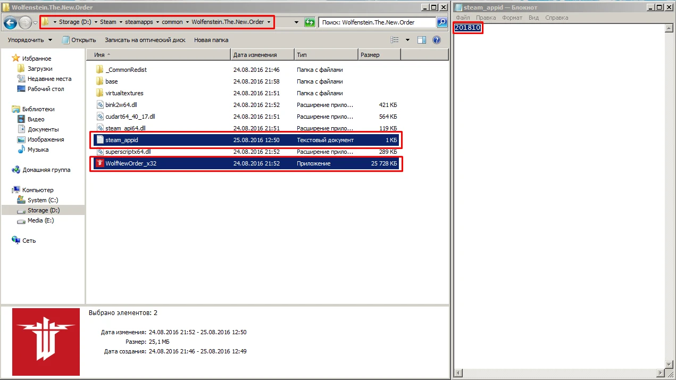This screenshot has height=380, width=676.
Task: Open the Упорядочить dropdown menu
Action: pos(30,40)
